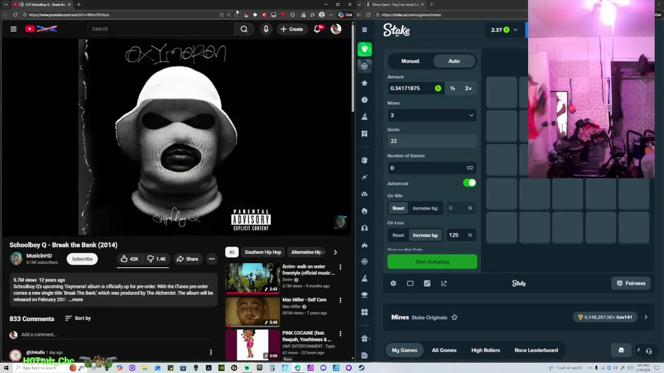This screenshot has width=664, height=373.
Task: Open tab list arrow in YouTube browser window
Action: (x=6, y=5)
